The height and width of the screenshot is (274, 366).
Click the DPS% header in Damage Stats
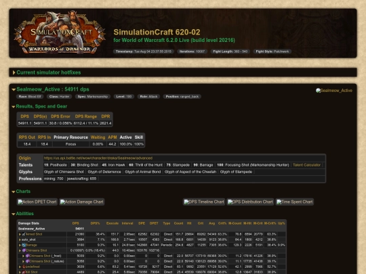(x=95, y=223)
